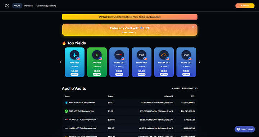Click the $207.77 price of mGME-UST

[112, 120]
